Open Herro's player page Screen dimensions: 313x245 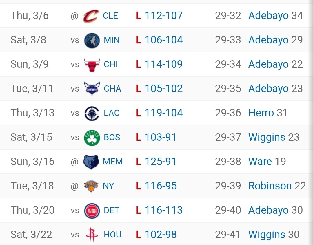261,113
